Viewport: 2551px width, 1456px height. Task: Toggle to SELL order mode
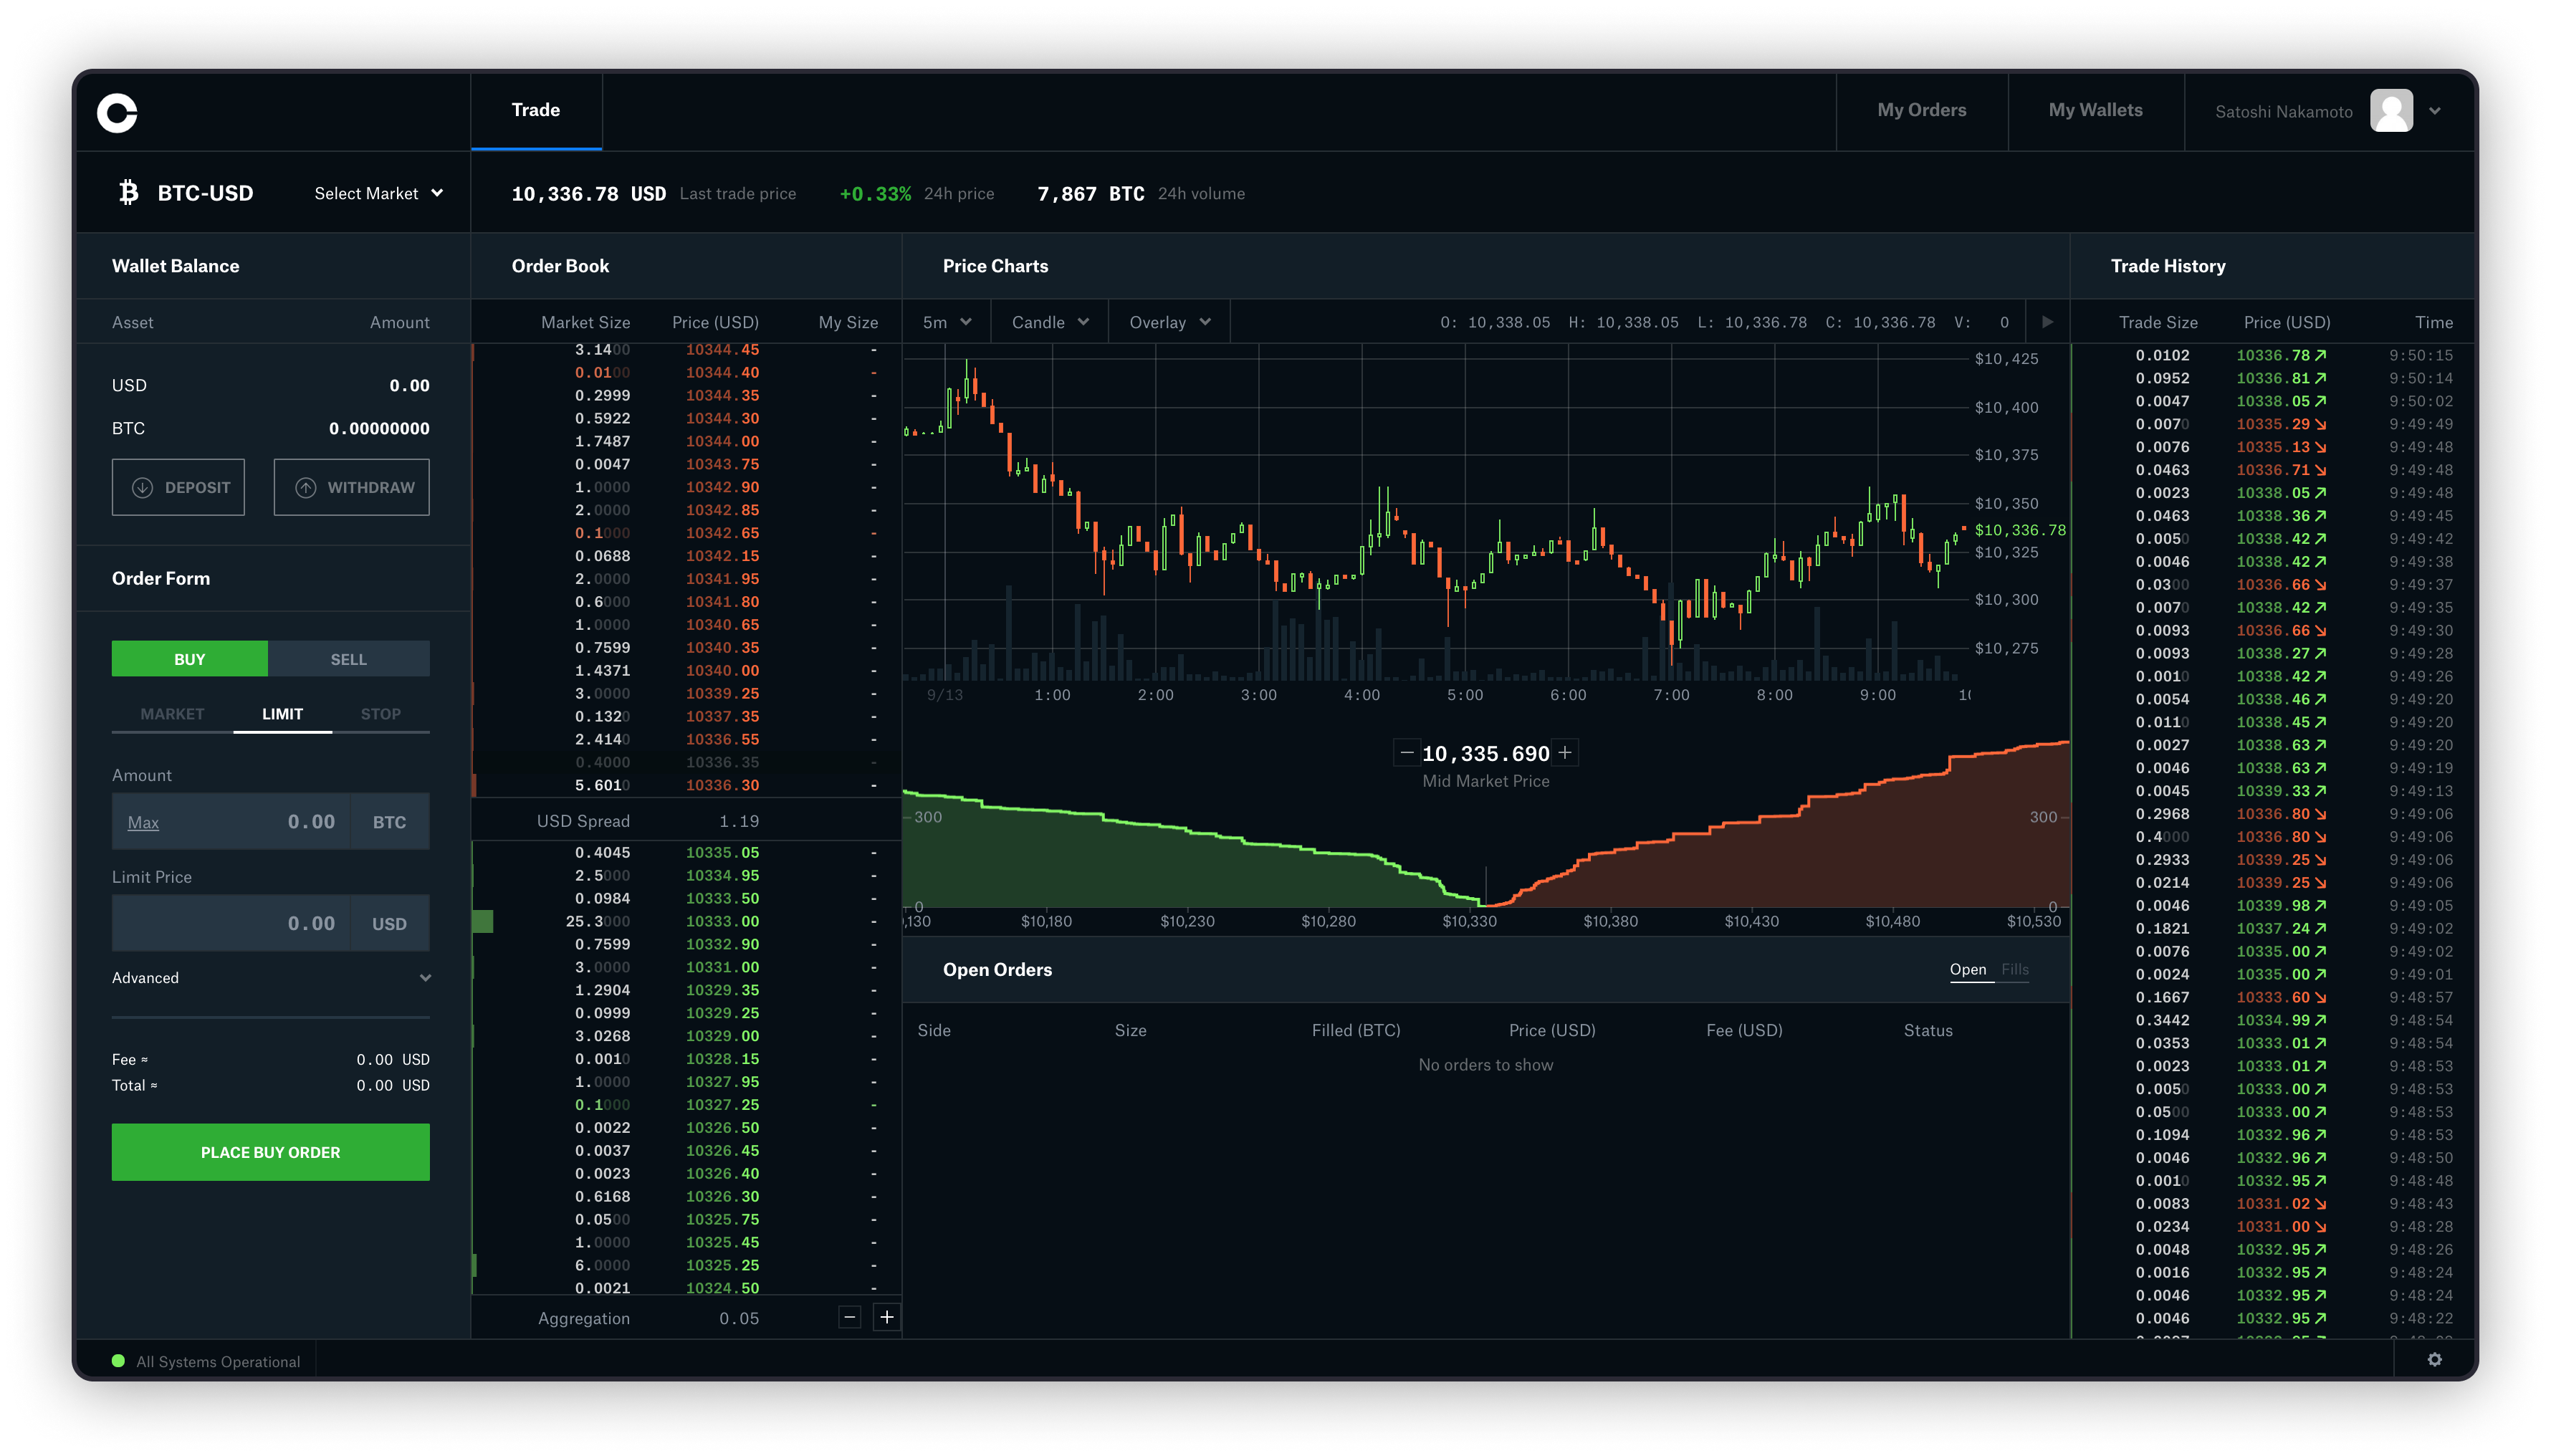click(x=349, y=657)
